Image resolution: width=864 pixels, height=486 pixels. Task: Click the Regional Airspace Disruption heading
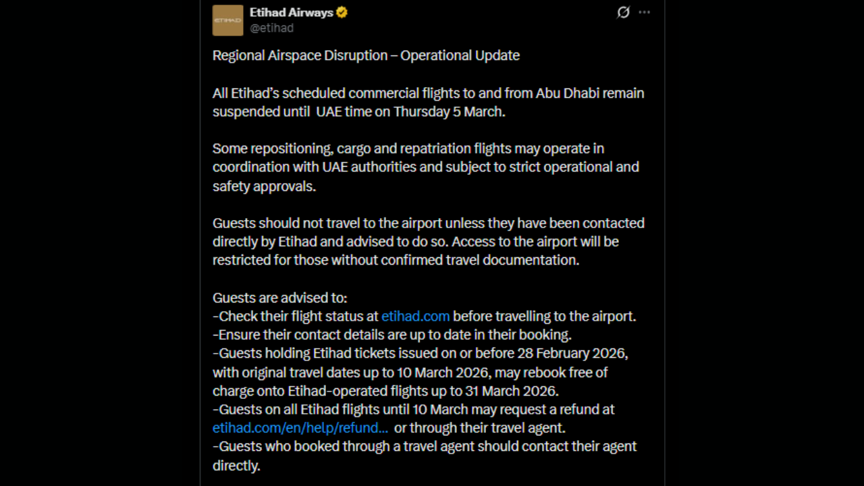(366, 55)
